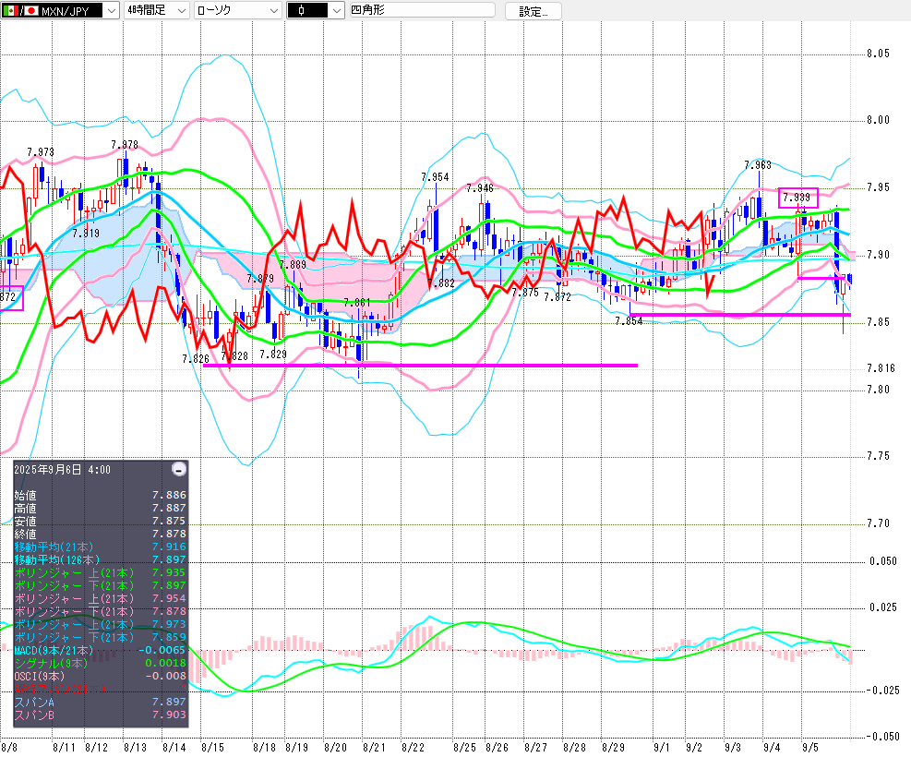The image size is (911, 757).
Task: Click the 7.861 price label on chart
Action: click(x=356, y=302)
